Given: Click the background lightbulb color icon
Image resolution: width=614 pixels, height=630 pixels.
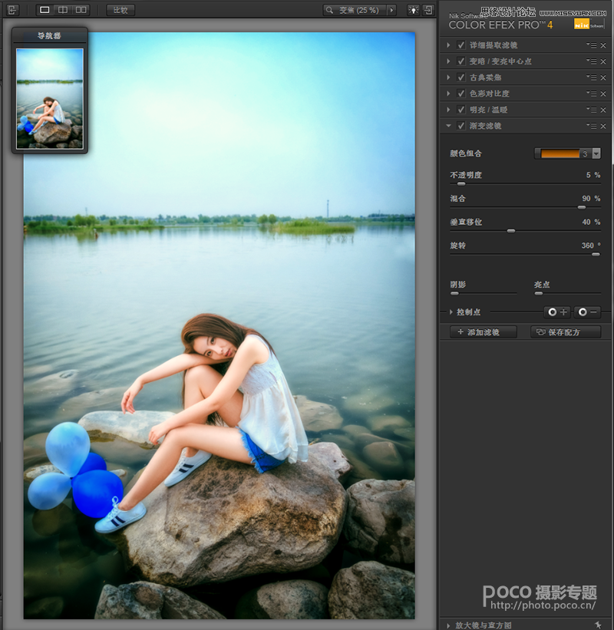Looking at the screenshot, I should click(413, 10).
